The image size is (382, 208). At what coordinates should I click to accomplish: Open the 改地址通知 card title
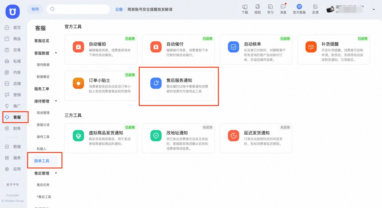point(177,133)
